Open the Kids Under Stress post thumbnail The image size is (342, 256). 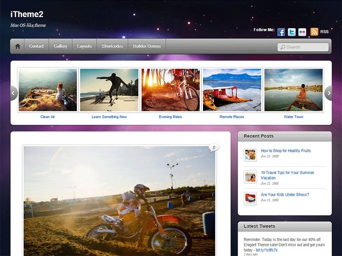[x=250, y=198]
